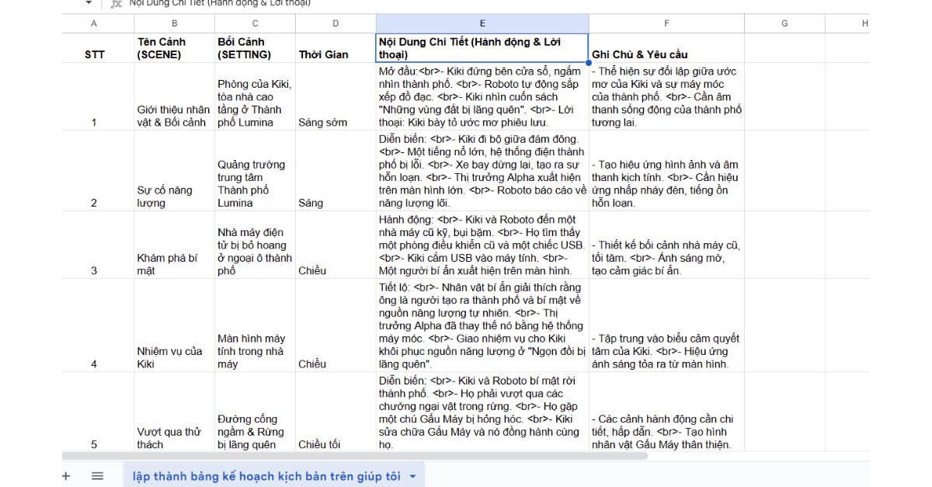This screenshot has width=932, height=487.
Task: Open the sheet tab's dropdown arrow
Action: pos(412,476)
